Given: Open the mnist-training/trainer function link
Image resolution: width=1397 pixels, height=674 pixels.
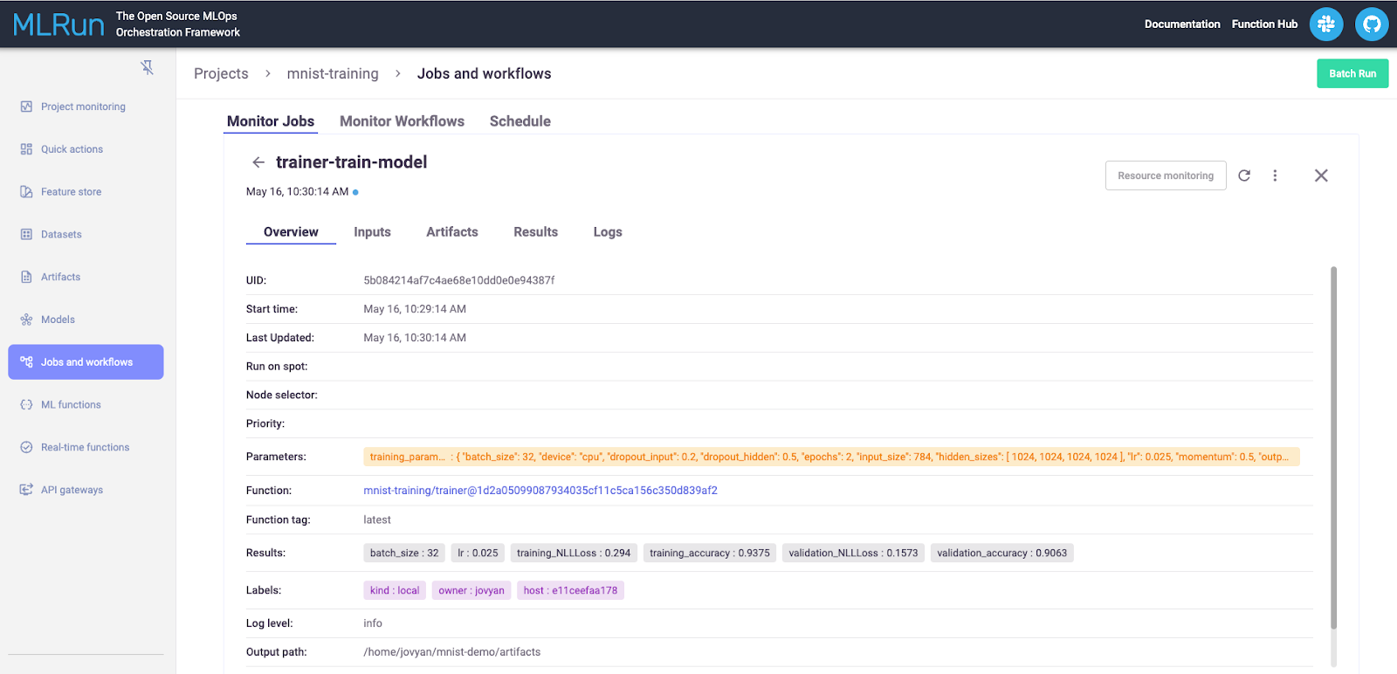Looking at the screenshot, I should pos(540,491).
